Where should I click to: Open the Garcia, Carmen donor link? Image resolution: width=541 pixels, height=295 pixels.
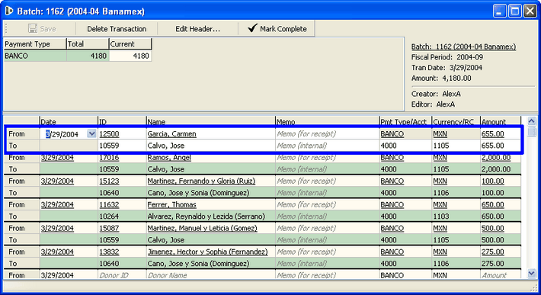(171, 134)
